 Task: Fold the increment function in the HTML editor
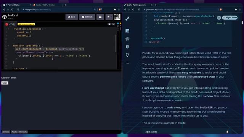(8, 29)
